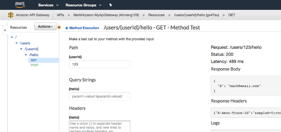Image resolution: width=281 pixels, height=132 pixels.
Task: Expand the collapsed left side panel arrow
Action: click(x=5, y=30)
